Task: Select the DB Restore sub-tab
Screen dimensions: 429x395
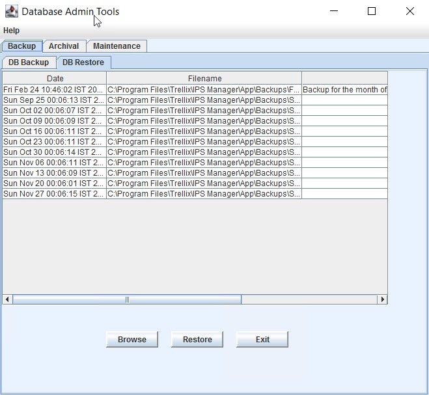Action: coord(83,62)
